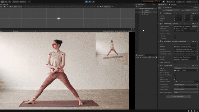Select the Camera object in Hierarchy
Screen dimensions: 199x112
[x=146, y=10]
